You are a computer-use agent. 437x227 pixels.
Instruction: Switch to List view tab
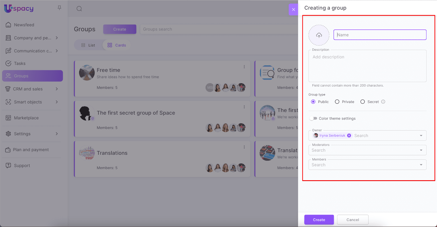click(88, 45)
